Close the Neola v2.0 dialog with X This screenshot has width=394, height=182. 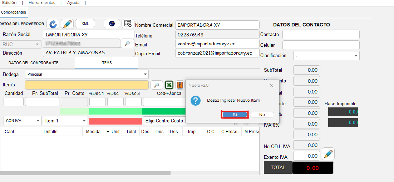click(x=271, y=85)
